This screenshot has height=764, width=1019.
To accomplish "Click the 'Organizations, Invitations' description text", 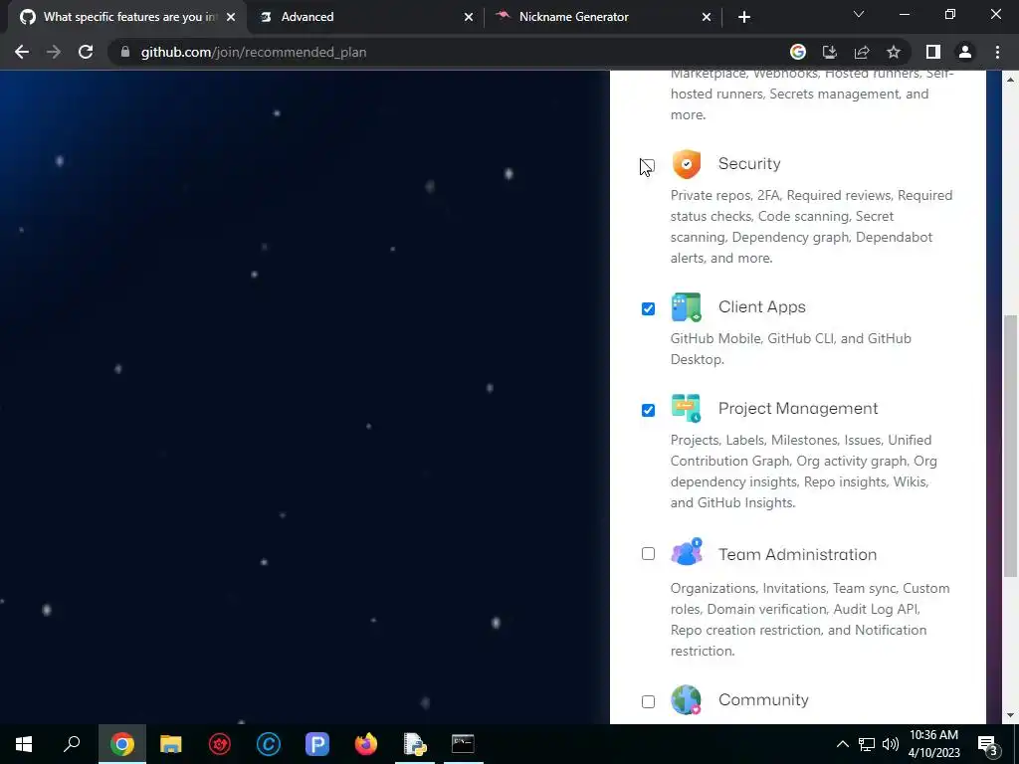I will pos(810,619).
